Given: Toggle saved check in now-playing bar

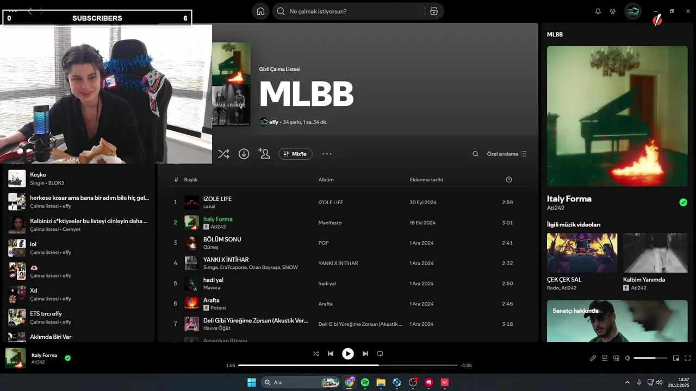Looking at the screenshot, I should [68, 358].
